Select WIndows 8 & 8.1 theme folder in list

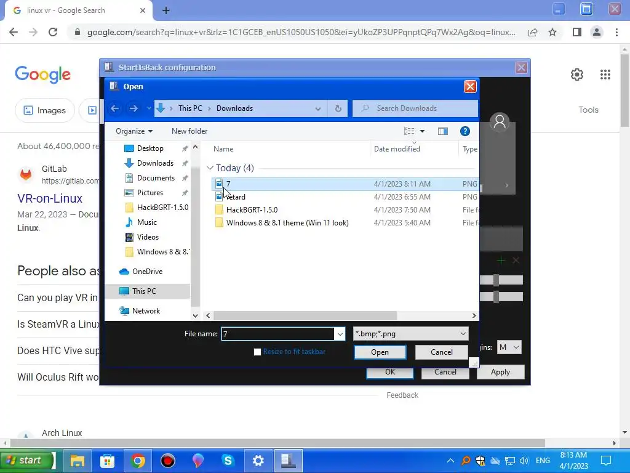[x=287, y=223]
